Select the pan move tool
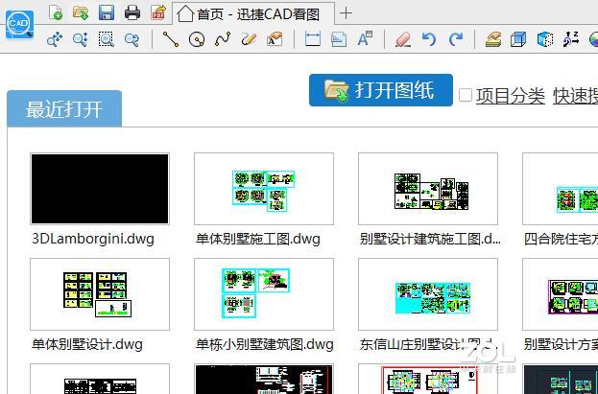 [x=55, y=39]
